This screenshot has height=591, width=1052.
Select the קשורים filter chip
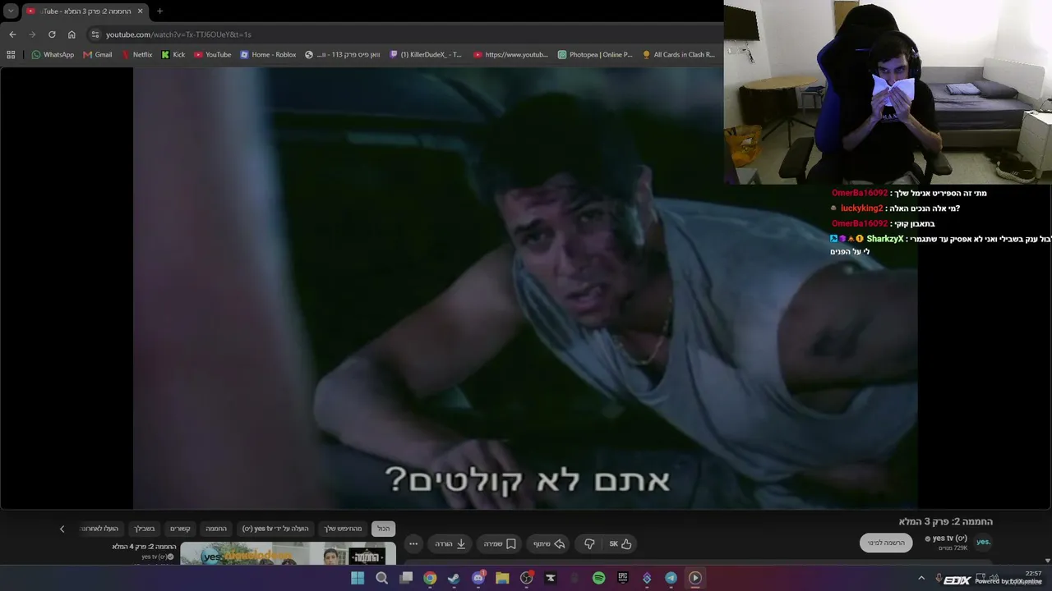180,529
